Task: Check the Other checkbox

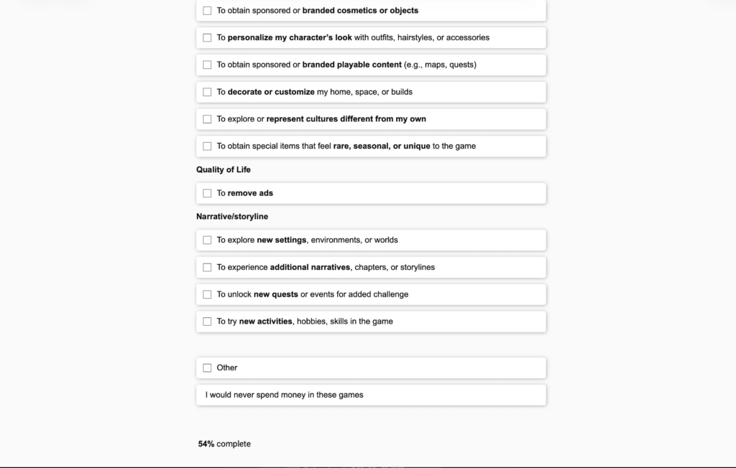Action: 207,368
